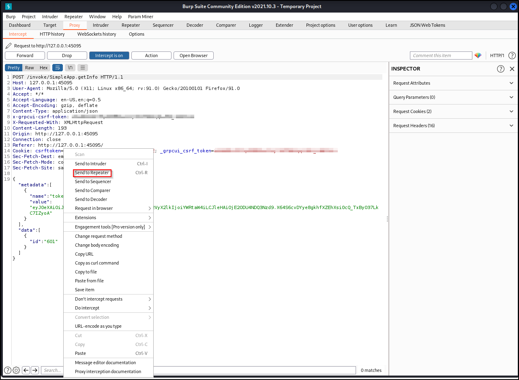Open the editor hamburger menu icon
519x380 pixels.
83,68
